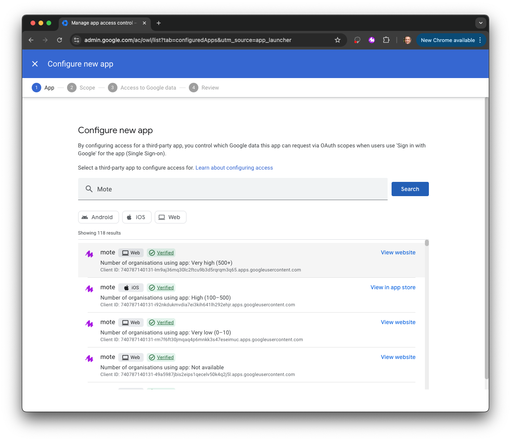Click Web platform tag on Not available result
The height and width of the screenshot is (441, 511).
131,357
